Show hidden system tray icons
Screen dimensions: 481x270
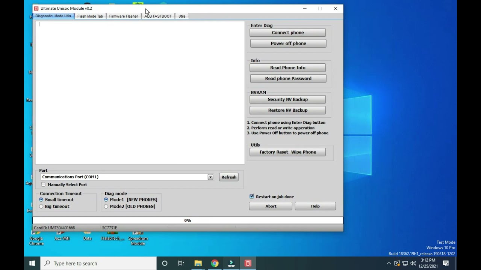[x=389, y=263]
